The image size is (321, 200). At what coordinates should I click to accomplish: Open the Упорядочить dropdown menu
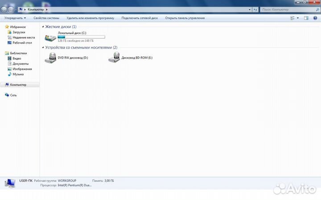[15, 18]
